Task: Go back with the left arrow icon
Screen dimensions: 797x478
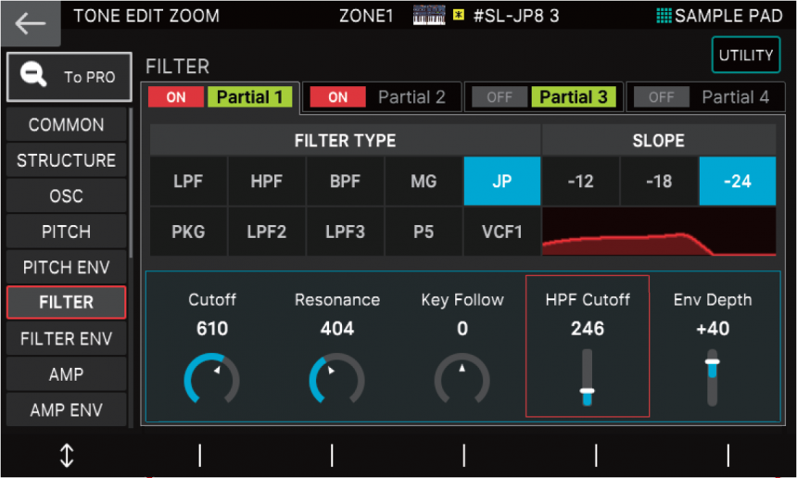Action: pos(30,23)
